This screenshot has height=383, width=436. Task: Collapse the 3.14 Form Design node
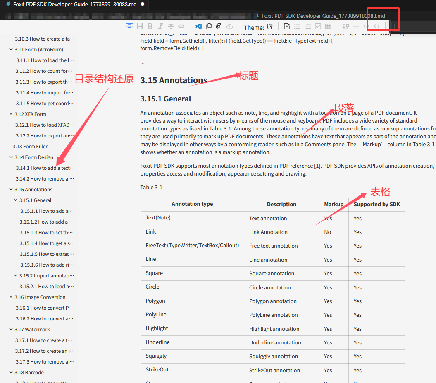(11, 157)
